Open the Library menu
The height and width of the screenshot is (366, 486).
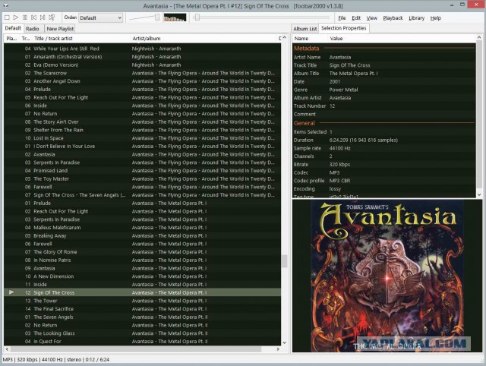(x=416, y=18)
